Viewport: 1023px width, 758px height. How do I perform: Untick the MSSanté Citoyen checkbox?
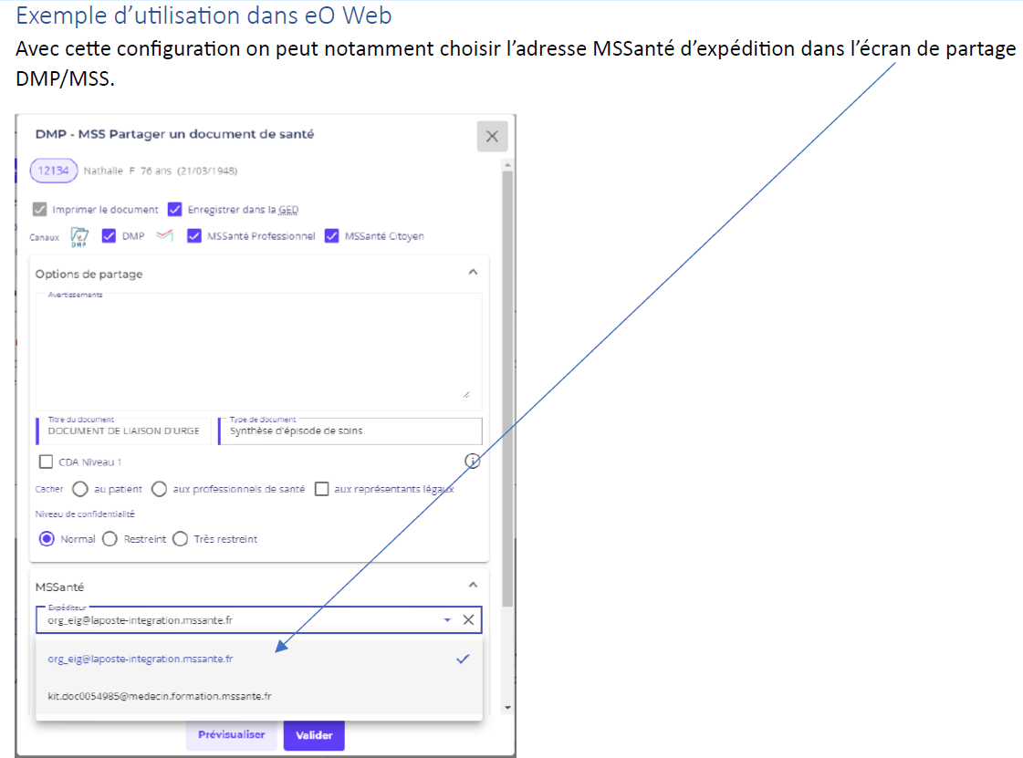(332, 236)
